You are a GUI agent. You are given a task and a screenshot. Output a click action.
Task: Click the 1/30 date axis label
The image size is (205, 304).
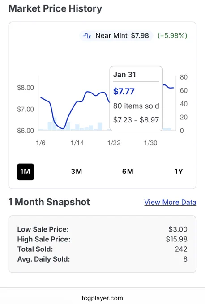pos(151,143)
